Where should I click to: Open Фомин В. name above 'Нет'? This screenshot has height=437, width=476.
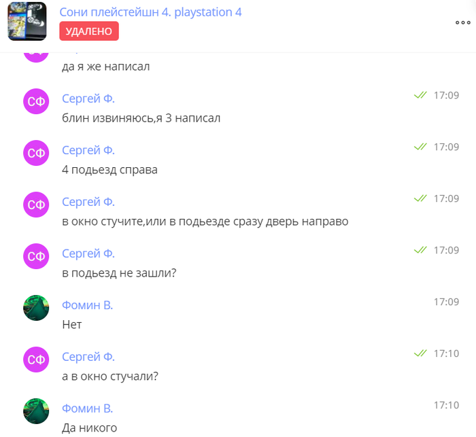[x=88, y=305]
